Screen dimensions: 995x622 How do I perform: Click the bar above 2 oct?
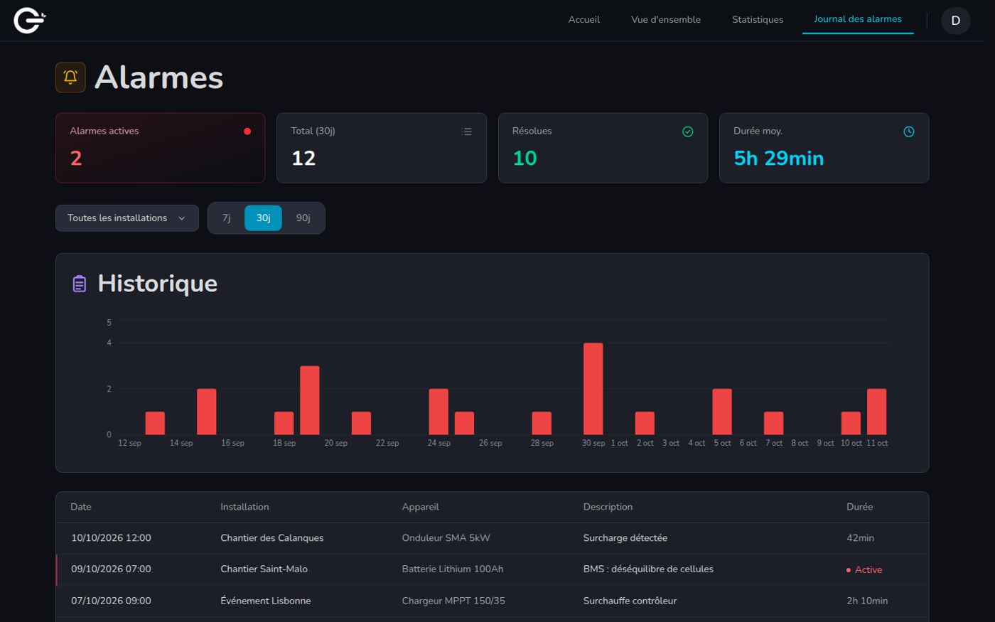point(645,423)
